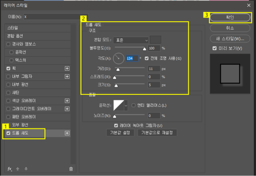Image resolution: width=256 pixels, height=176 pixels.
Task: Click the 노이즈 value field showing 0
Action: (x=154, y=116)
